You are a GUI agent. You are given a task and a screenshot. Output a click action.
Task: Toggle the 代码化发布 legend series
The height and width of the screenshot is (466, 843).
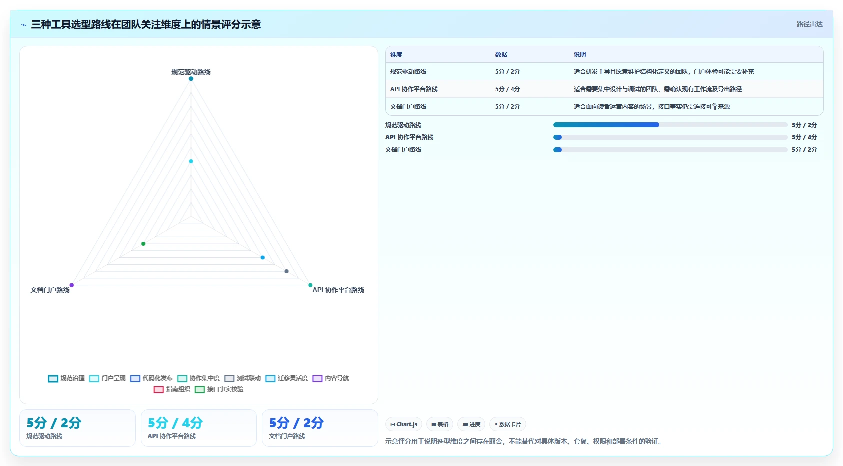coord(151,378)
